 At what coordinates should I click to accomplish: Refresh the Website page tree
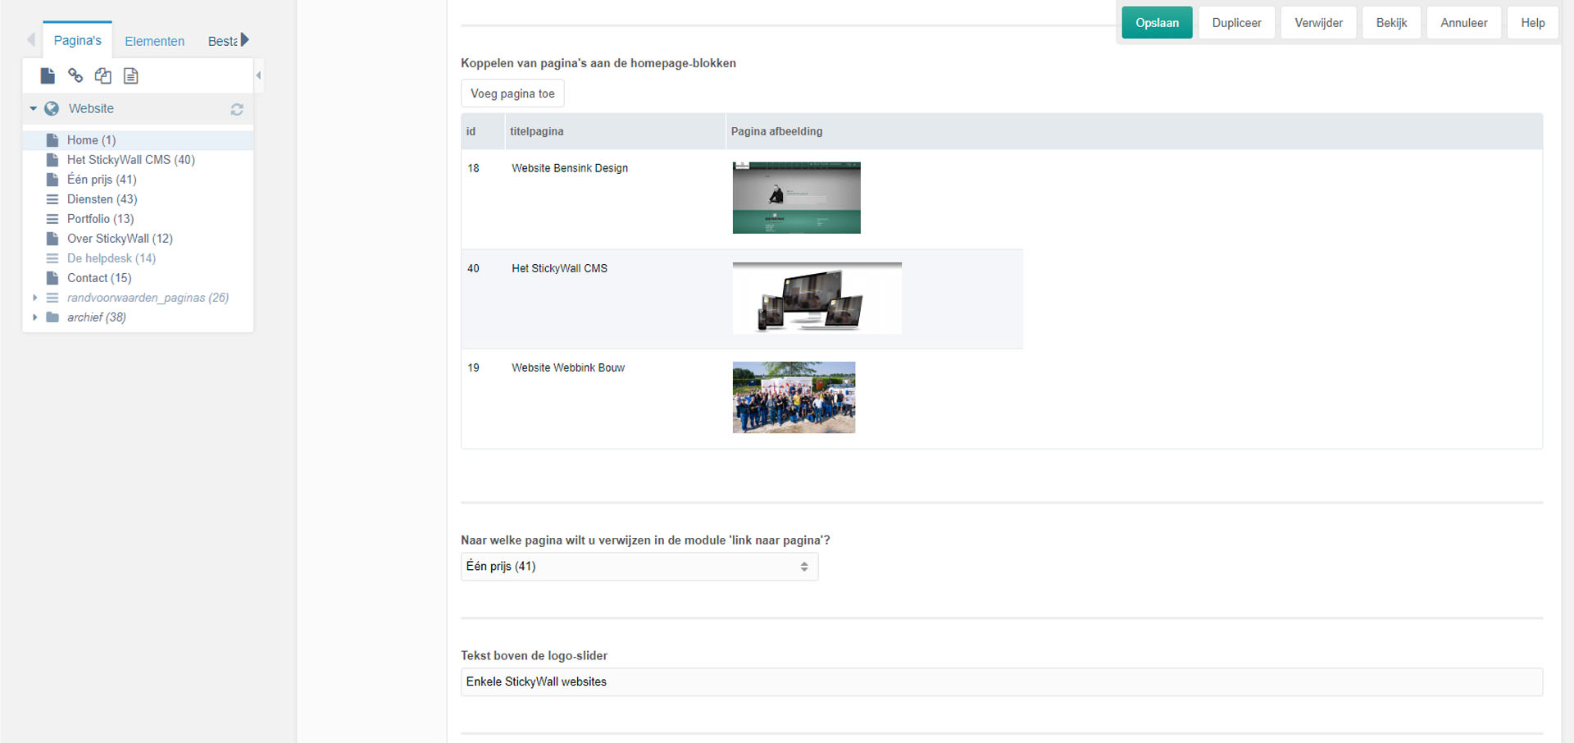[237, 109]
